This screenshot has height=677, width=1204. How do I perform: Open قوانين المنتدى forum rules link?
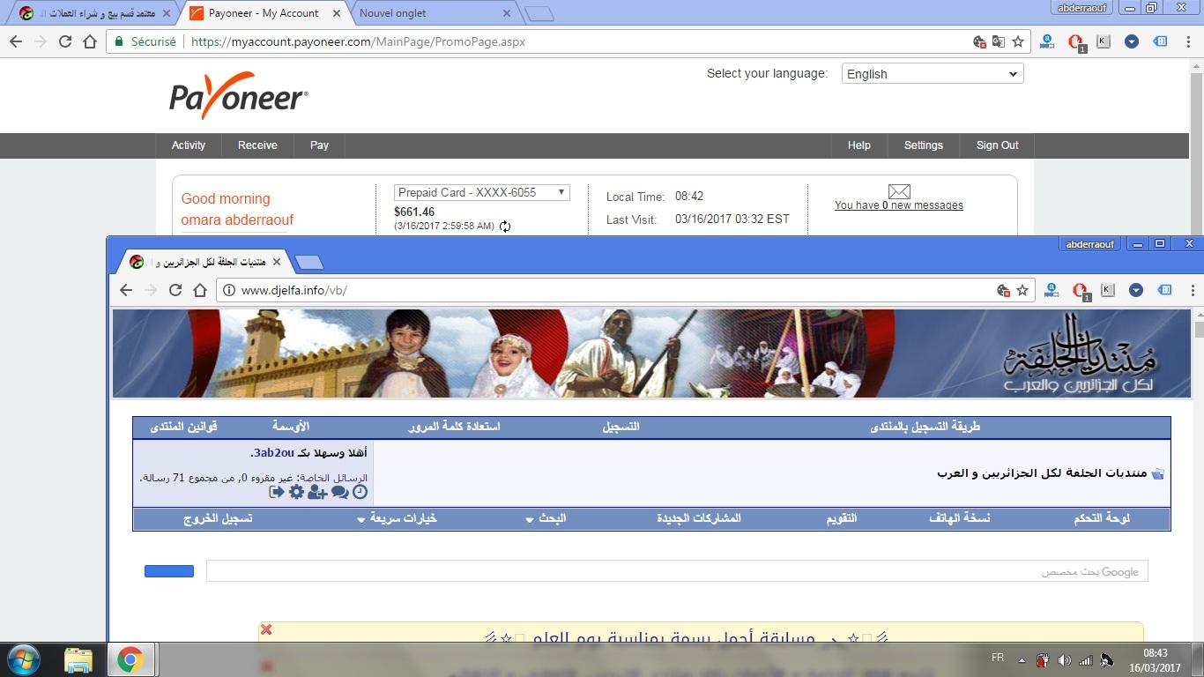coord(183,427)
